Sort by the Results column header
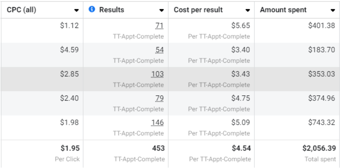Image resolution: width=340 pixels, height=168 pixels. (112, 10)
